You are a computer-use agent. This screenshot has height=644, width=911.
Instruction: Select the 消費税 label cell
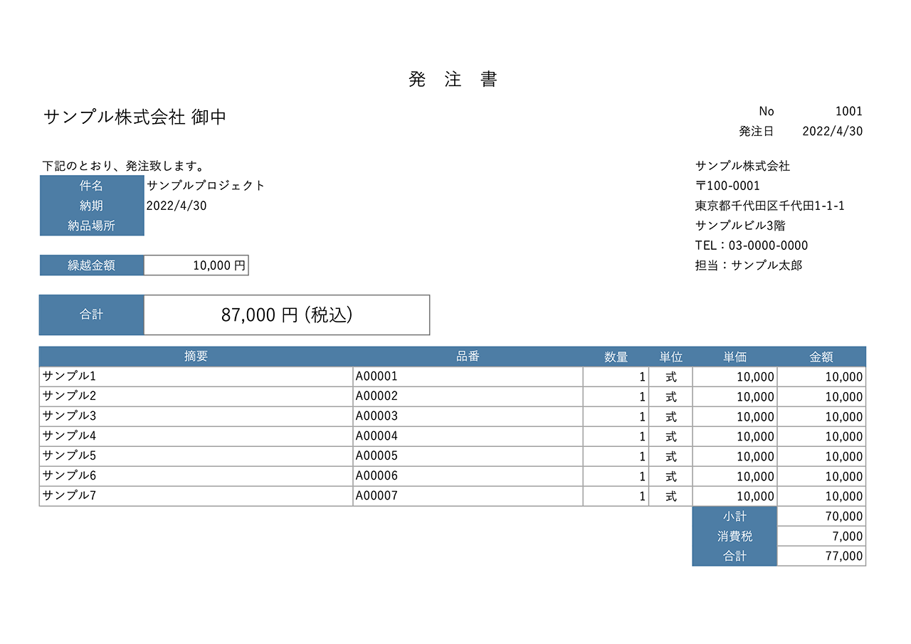click(734, 536)
